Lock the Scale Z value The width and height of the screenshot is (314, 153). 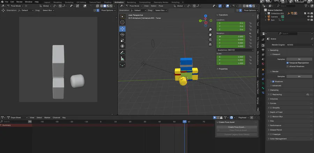pyautogui.click(x=250, y=63)
